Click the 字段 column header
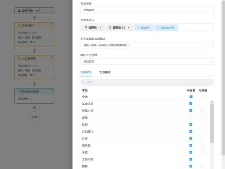The height and width of the screenshot is (169, 225). 85,90
